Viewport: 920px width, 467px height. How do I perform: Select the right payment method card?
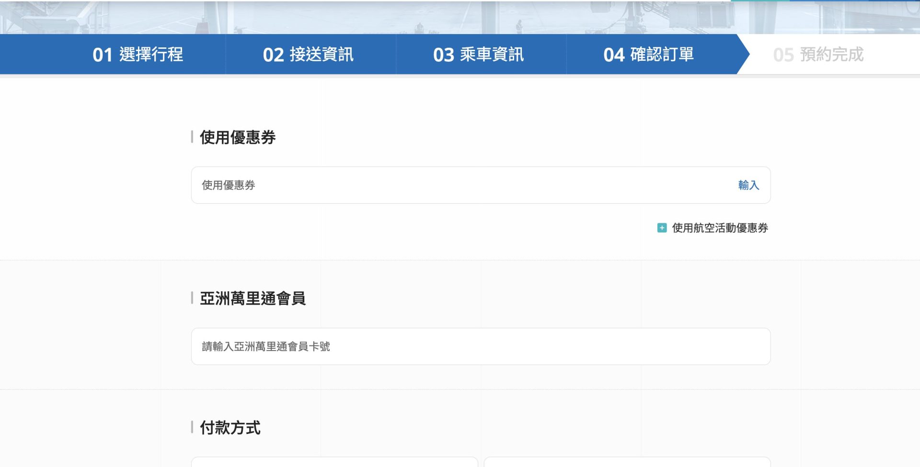coord(627,462)
